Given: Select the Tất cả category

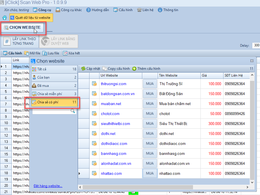Looking at the screenshot, I should pyautogui.click(x=54, y=69).
